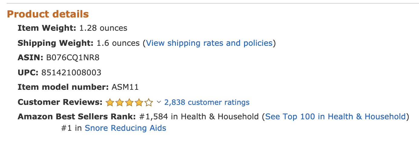Click the Customer Reviews label

[60, 102]
